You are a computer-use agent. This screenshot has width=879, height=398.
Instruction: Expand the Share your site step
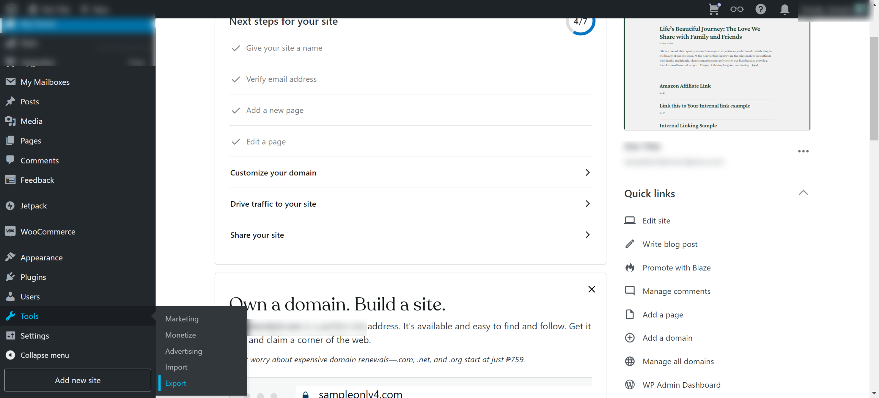coord(587,235)
